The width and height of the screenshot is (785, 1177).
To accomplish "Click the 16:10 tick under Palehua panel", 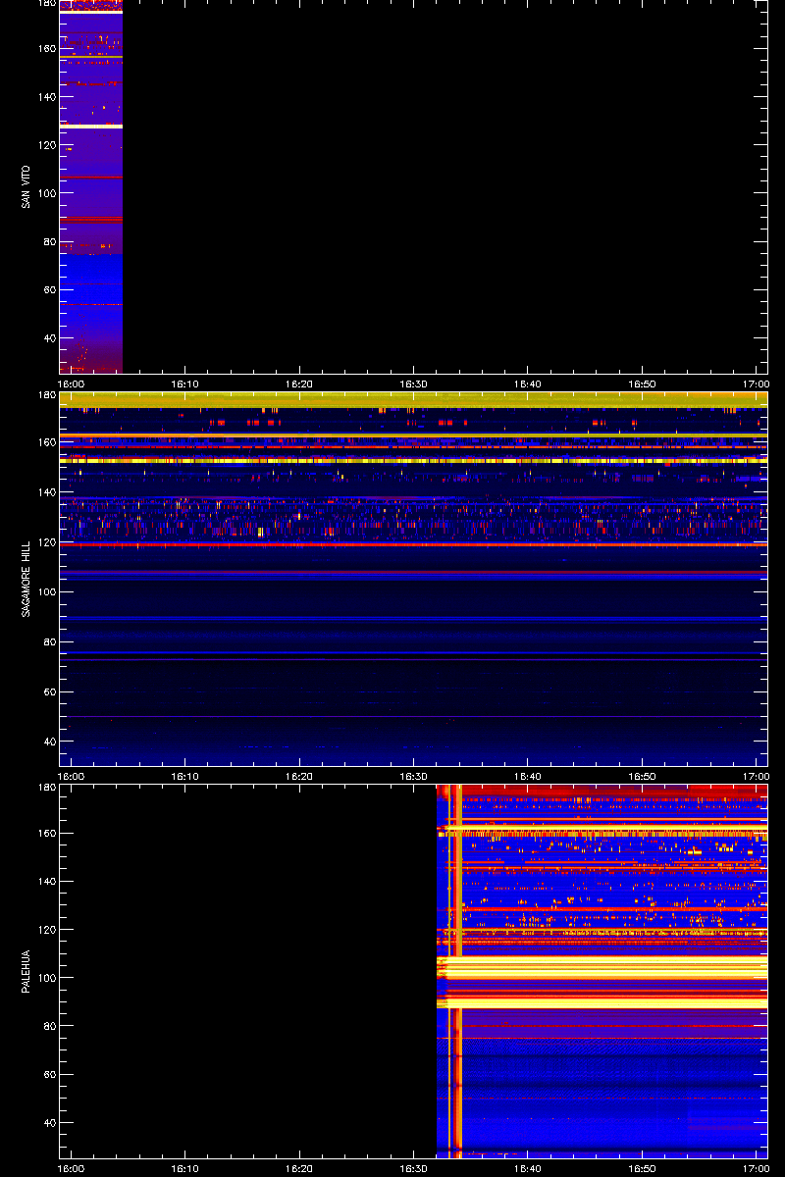I will (185, 1169).
